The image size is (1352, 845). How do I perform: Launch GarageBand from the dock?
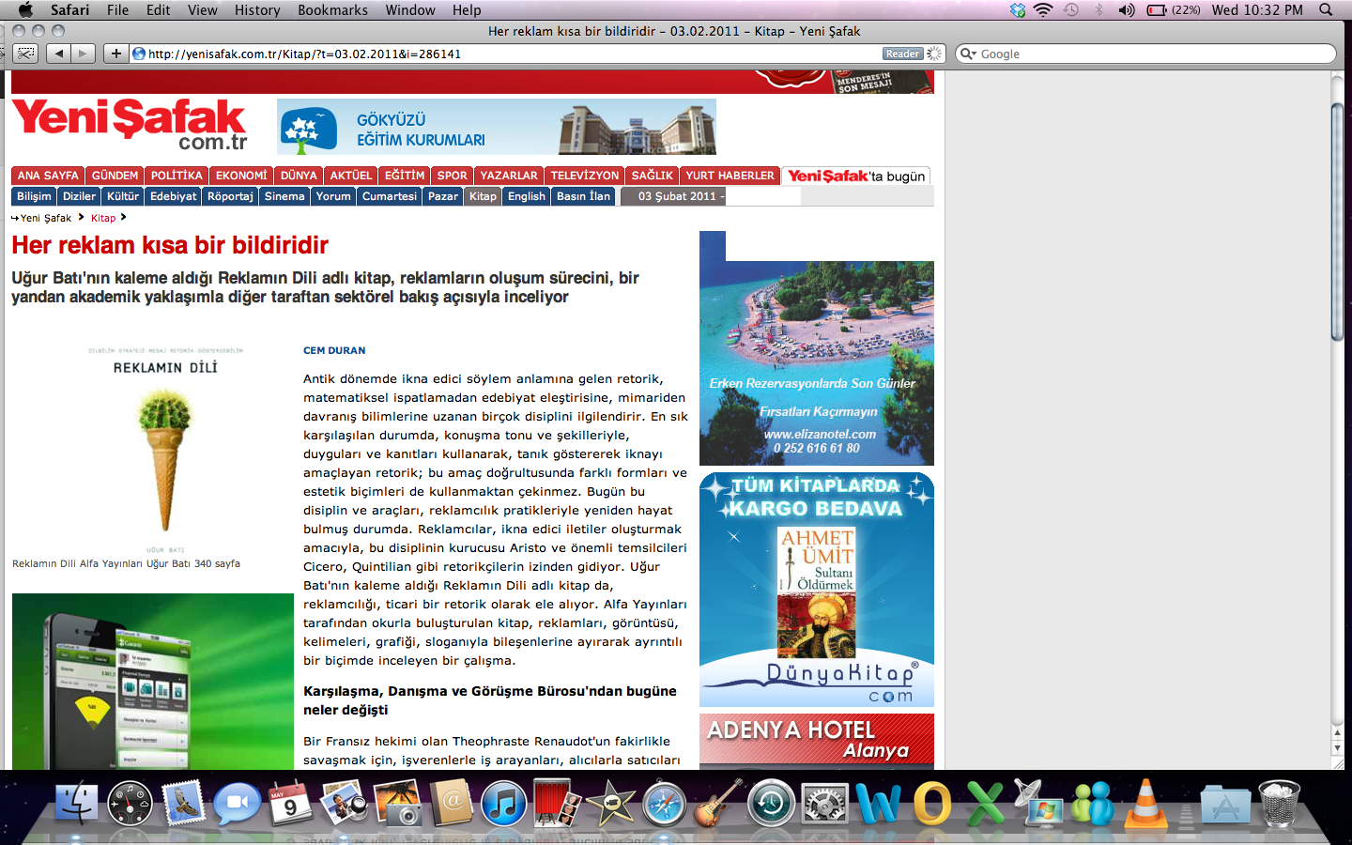(x=718, y=805)
